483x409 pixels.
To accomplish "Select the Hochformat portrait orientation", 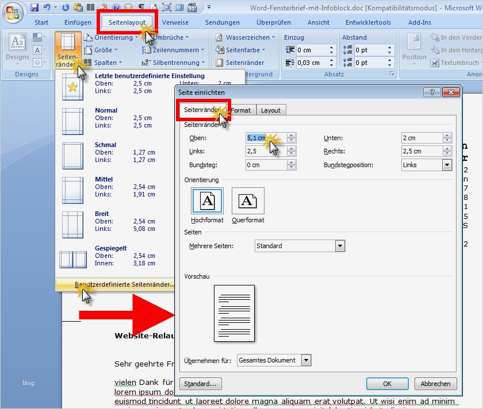I will tap(207, 205).
